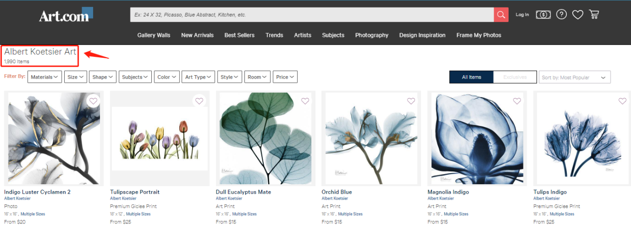Open the Tulips Indigo thumbnail
Viewport: 631px width, 231px height.
[x=582, y=138]
